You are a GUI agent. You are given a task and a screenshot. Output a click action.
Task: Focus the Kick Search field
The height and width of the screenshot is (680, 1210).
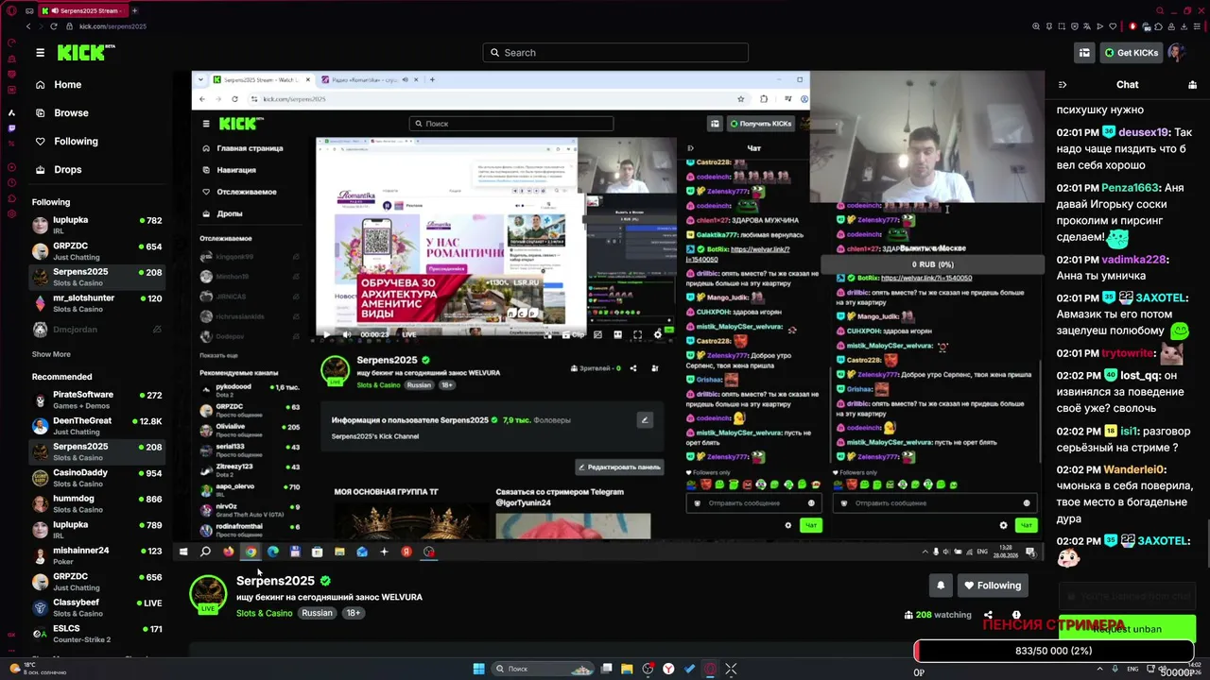[615, 53]
